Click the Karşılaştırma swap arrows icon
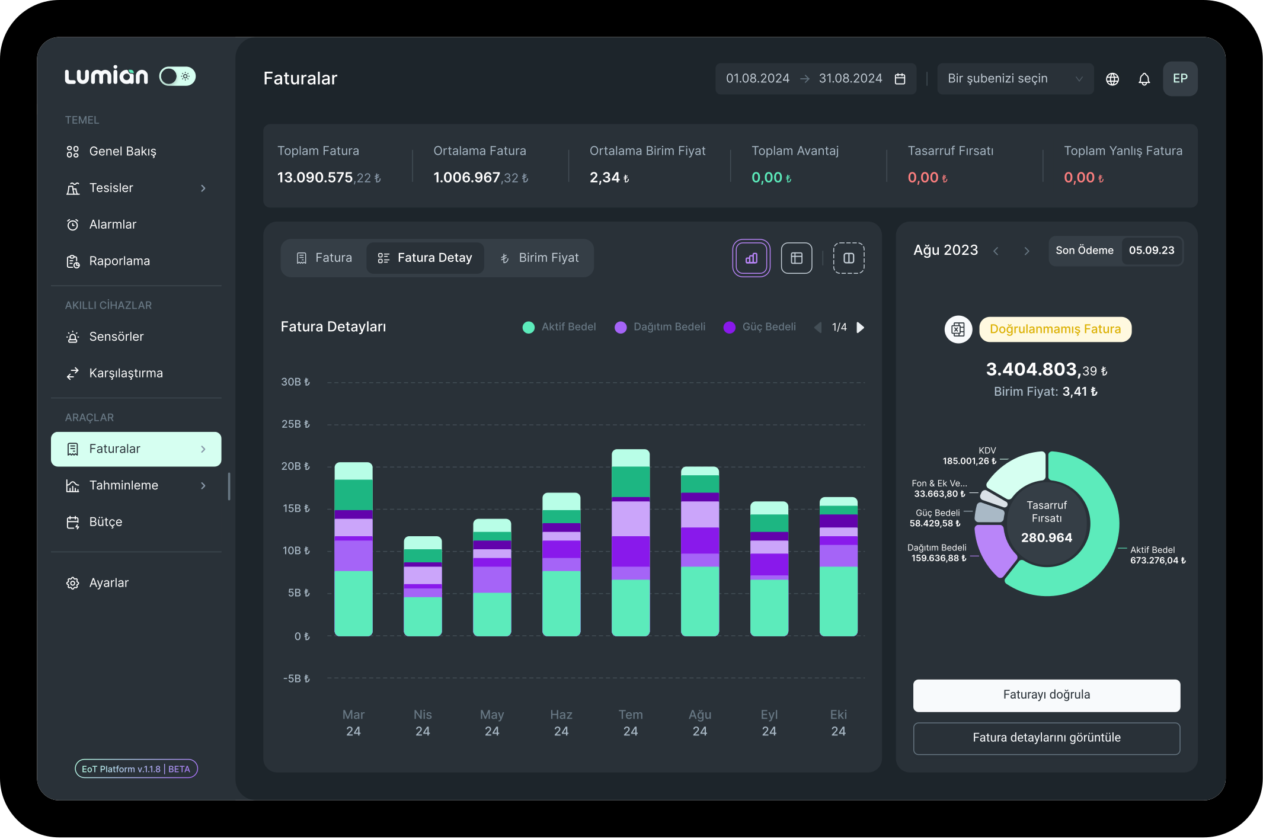Viewport: 1263px width, 839px height. 73,374
